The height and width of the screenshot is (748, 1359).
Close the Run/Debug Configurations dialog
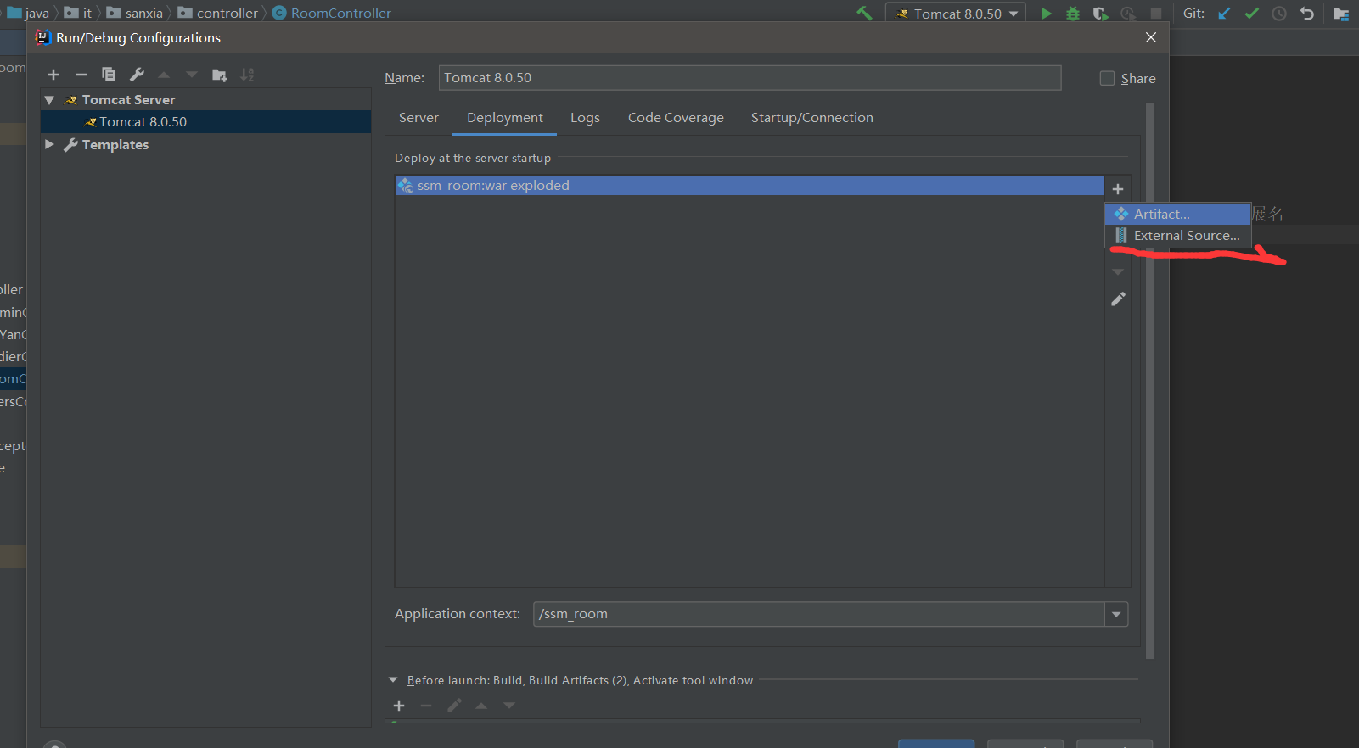(x=1151, y=37)
